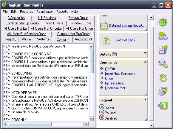Click the leaf with glasses icon
173x129 pixels.
(x=163, y=36)
